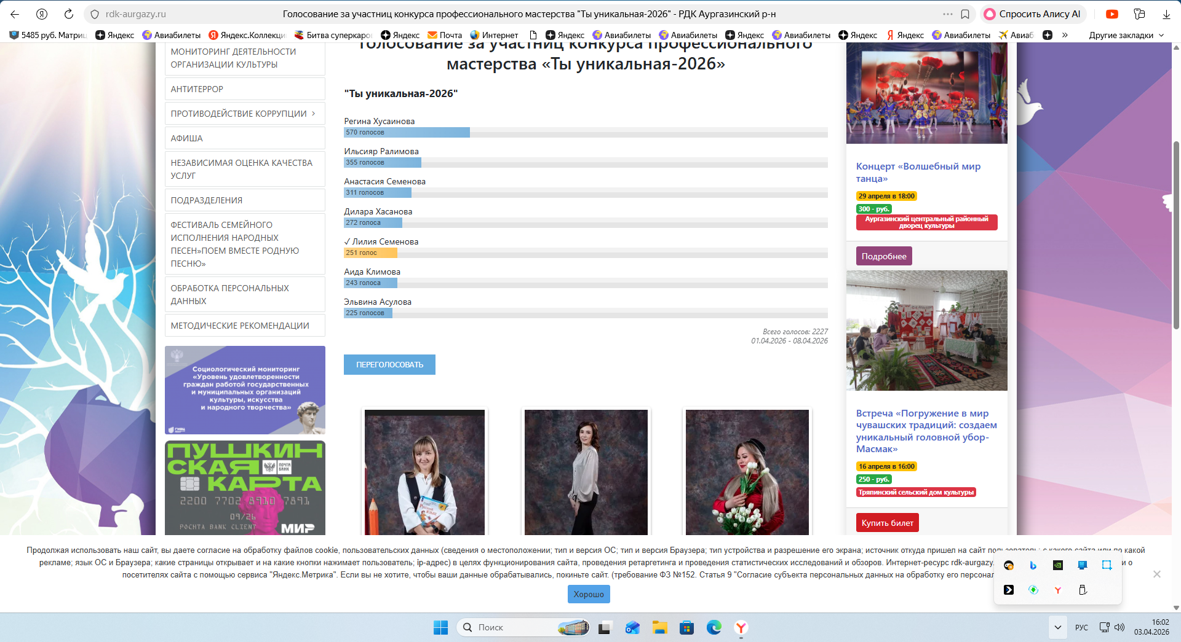Dismiss the cookie notice with the X

1157,574
